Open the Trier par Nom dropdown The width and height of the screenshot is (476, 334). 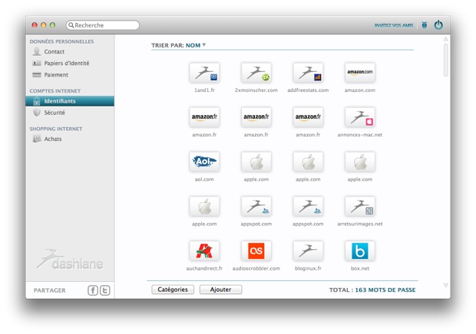pos(196,45)
